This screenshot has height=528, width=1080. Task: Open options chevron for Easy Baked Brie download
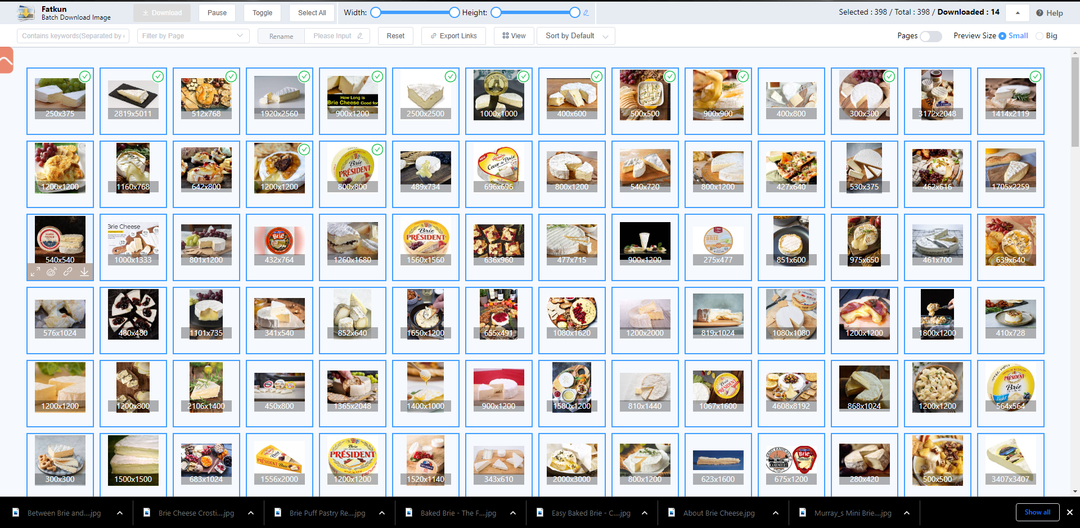tap(645, 513)
